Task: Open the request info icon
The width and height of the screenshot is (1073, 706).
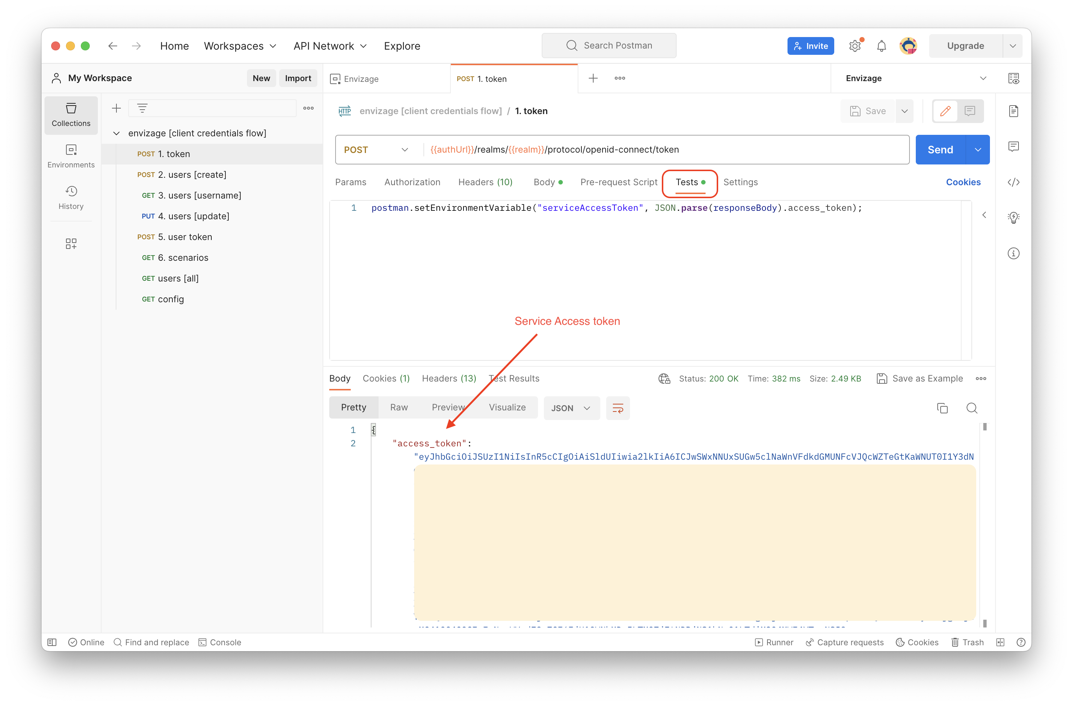Action: 1013,253
